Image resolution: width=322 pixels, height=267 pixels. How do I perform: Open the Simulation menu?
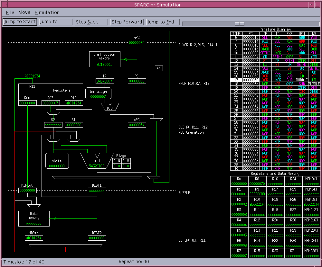47,13
